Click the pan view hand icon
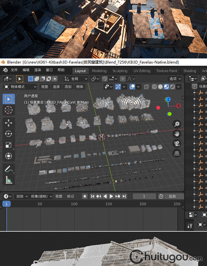207x266 pixels. click(x=177, y=134)
